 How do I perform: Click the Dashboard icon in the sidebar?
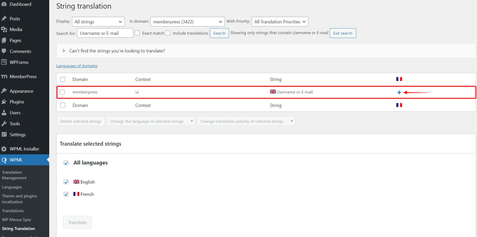[4, 4]
